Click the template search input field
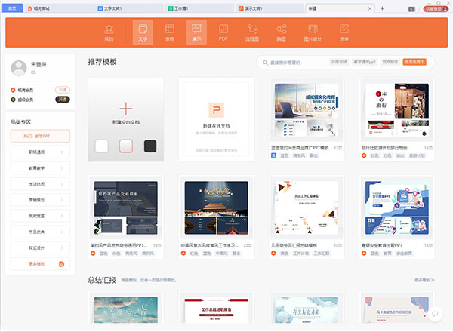 294,62
